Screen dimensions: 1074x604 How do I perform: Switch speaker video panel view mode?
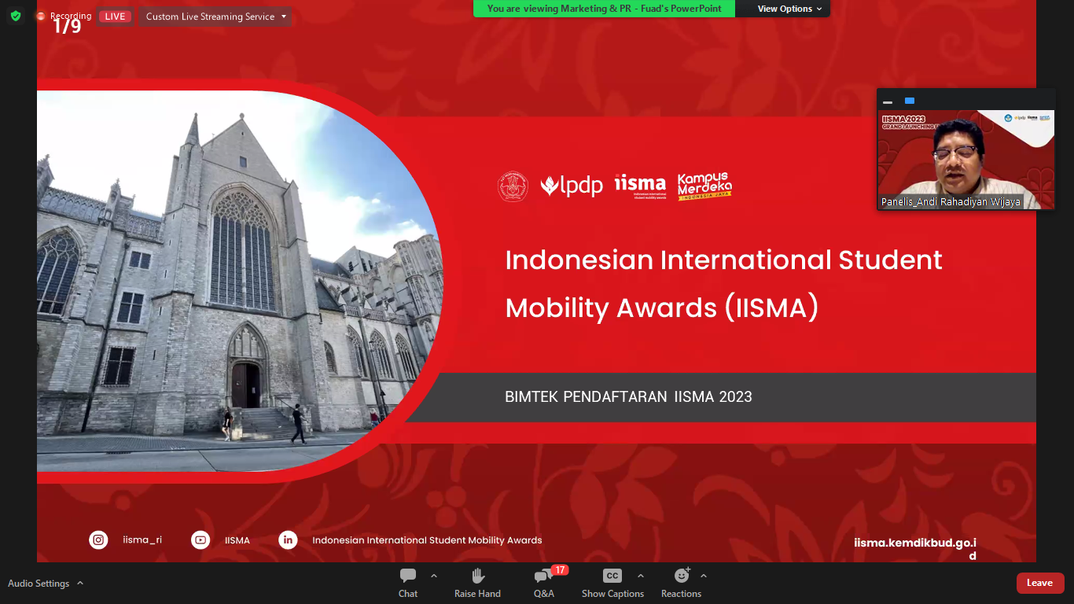click(910, 101)
